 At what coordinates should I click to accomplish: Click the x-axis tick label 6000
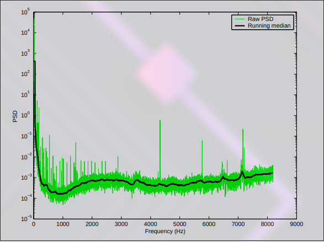tap(209, 224)
